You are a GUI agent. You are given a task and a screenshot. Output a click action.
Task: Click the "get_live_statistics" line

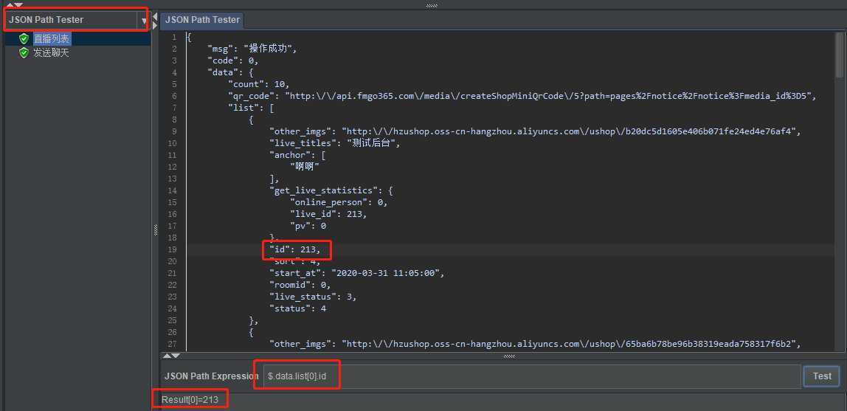click(x=331, y=190)
